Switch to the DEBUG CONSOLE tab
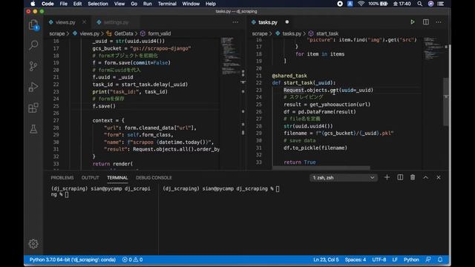 pyautogui.click(x=154, y=178)
